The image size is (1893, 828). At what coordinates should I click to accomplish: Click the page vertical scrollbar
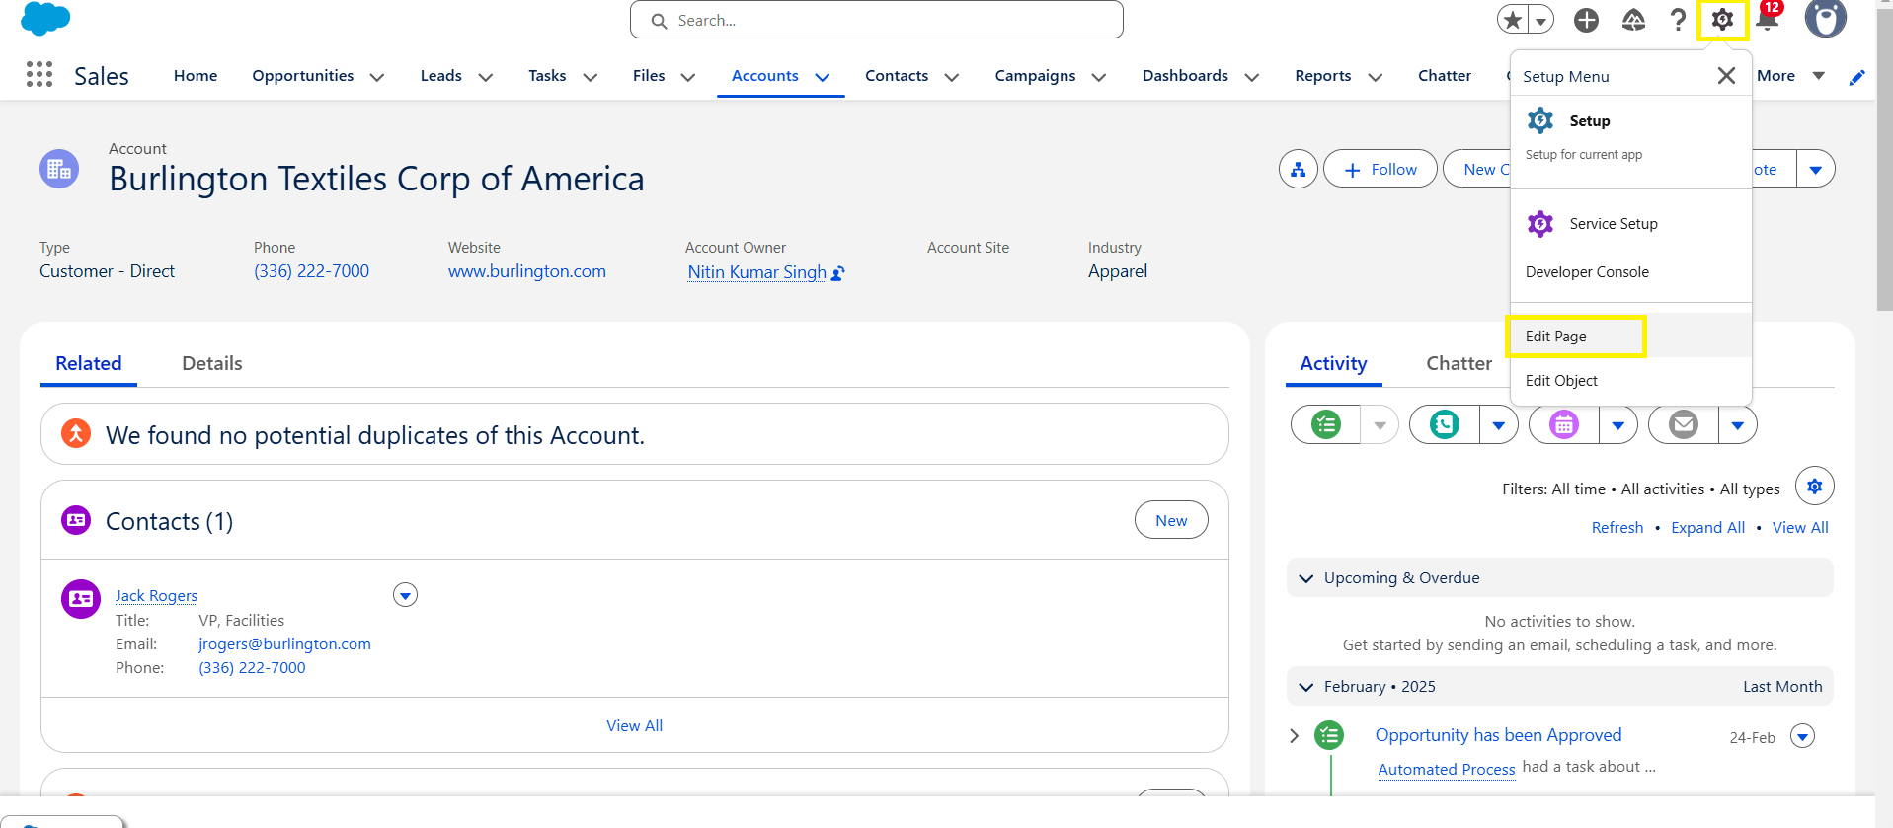pos(1884,158)
